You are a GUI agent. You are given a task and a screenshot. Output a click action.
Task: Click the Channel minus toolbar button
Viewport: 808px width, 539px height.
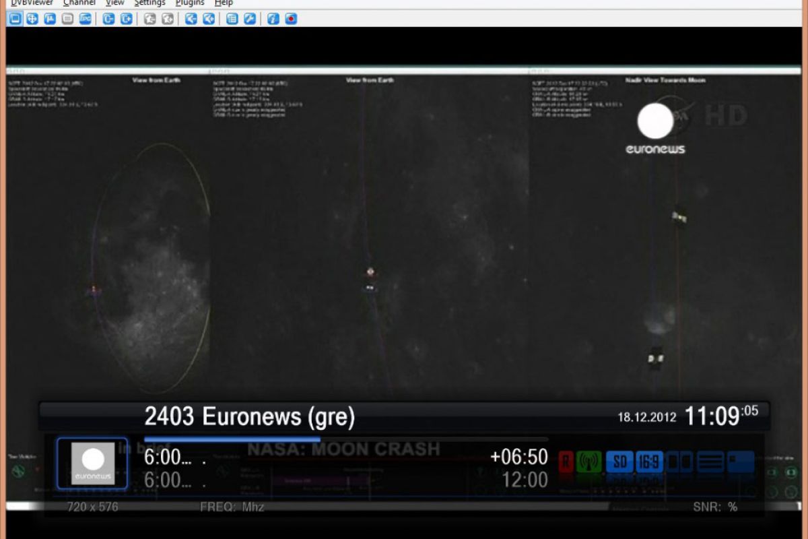pos(108,19)
